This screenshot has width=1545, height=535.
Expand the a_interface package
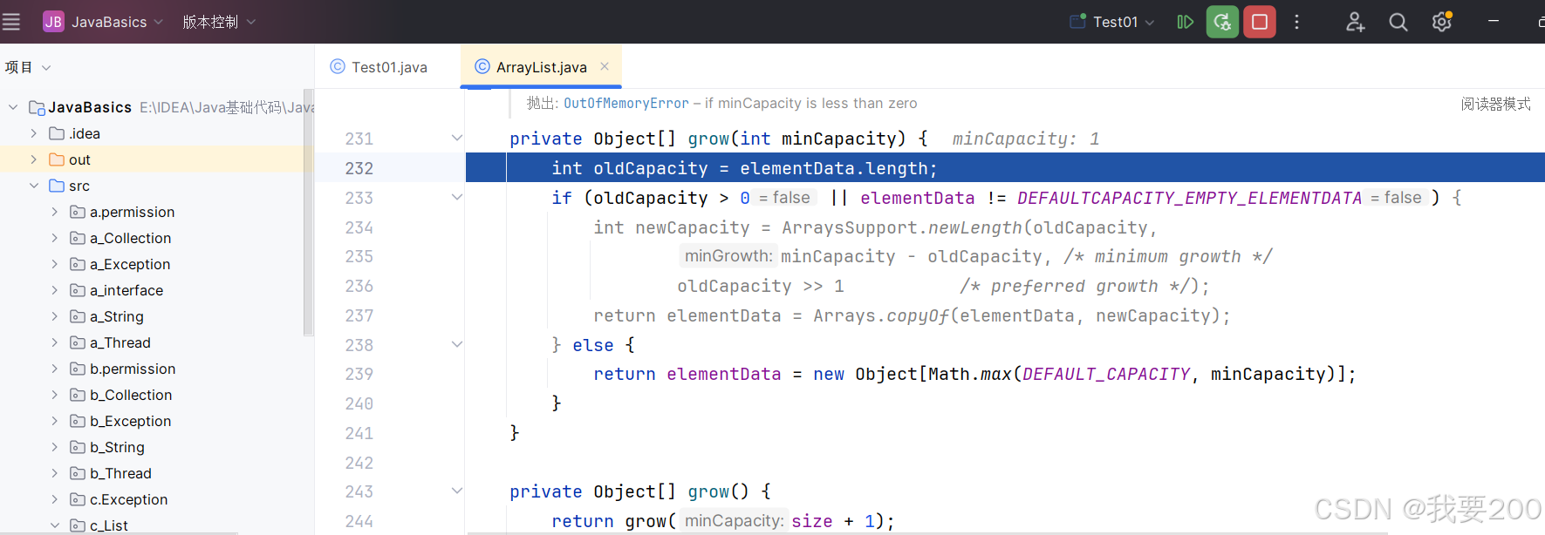[55, 290]
